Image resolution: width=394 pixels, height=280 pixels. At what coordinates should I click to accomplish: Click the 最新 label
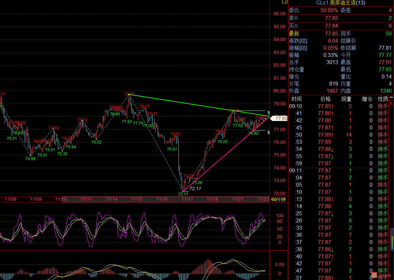(294, 34)
